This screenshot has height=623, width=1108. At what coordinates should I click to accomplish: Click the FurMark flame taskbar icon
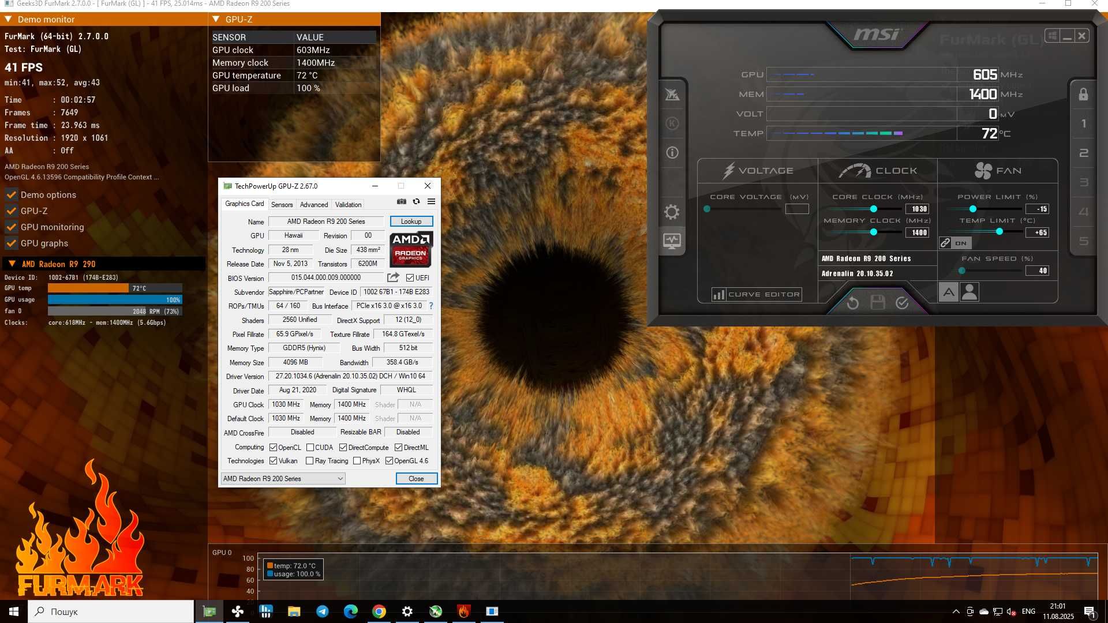pyautogui.click(x=463, y=611)
